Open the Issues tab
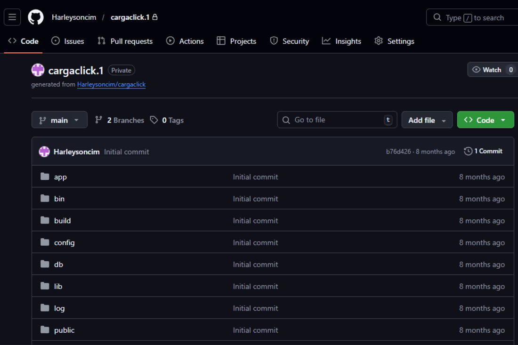This screenshot has width=518, height=345. point(68,41)
